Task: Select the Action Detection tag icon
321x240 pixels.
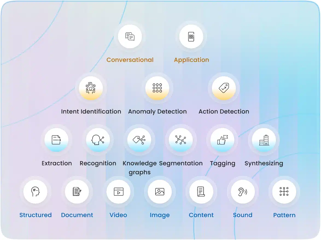Action: tap(224, 88)
